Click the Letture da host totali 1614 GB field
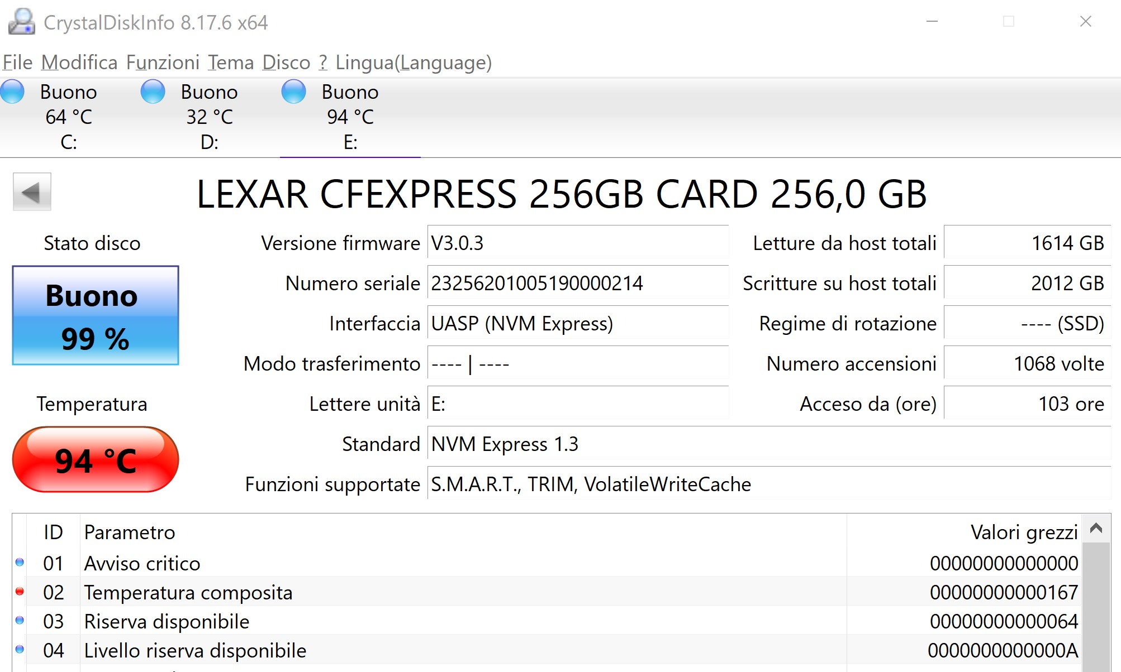Image resolution: width=1121 pixels, height=672 pixels. [1027, 243]
